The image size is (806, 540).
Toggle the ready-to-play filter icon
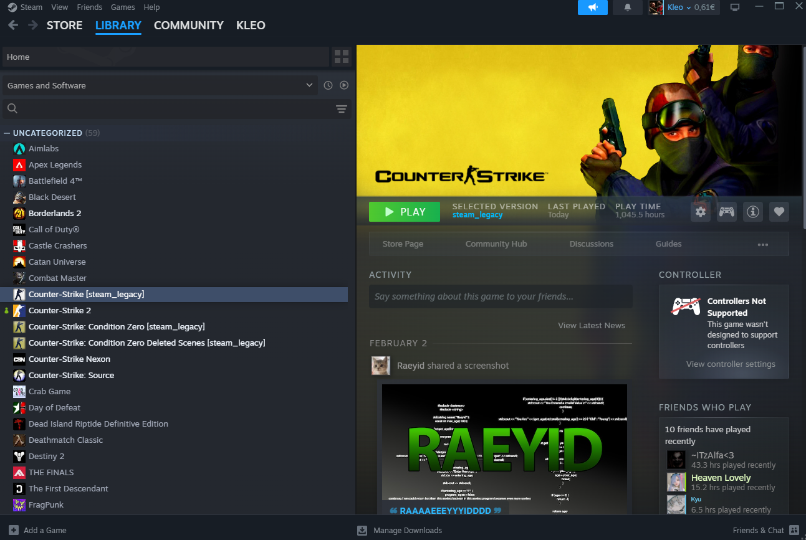pos(344,85)
